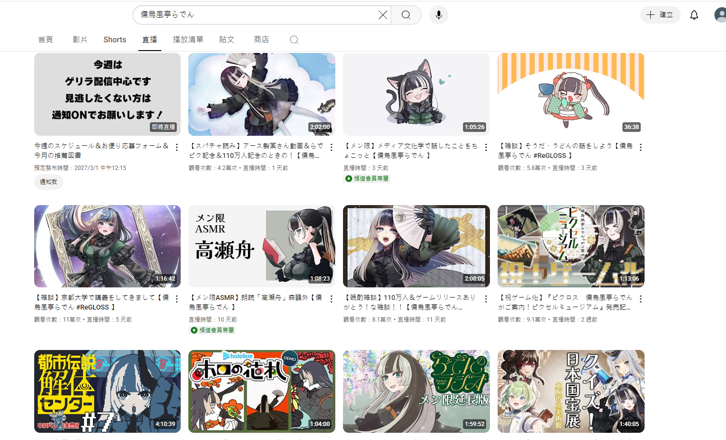The width and height of the screenshot is (726, 440).
Task: Click text 觀看次數:11萬次・直播時間:5 天前
Action: (x=83, y=320)
